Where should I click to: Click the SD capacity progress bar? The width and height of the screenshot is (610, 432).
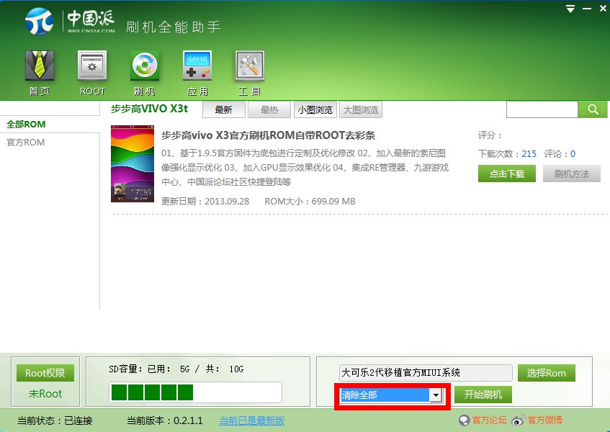[x=195, y=392]
